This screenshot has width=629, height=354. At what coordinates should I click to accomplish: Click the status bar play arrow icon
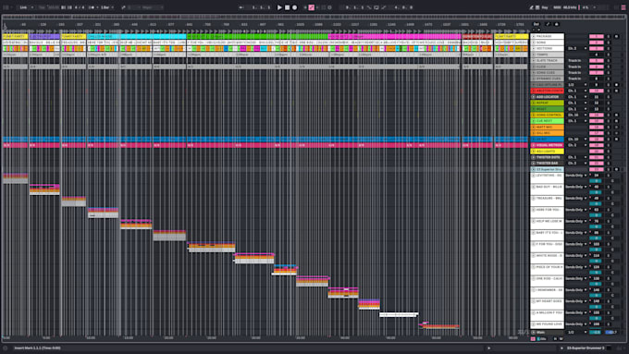coord(488,348)
